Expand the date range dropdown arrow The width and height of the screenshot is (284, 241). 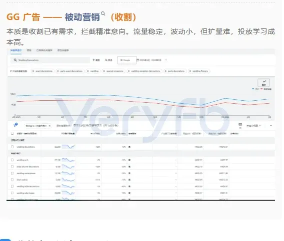[x=166, y=60]
